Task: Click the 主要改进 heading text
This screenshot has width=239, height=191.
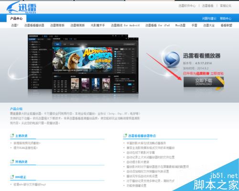Action: coord(22,136)
